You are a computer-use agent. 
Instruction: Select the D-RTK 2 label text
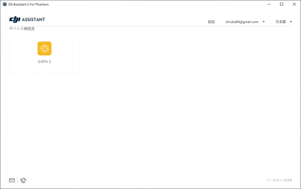44,61
